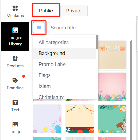Image resolution: width=138 pixels, height=140 pixels.
Task: Switch to the Public tab
Action: coord(46,11)
